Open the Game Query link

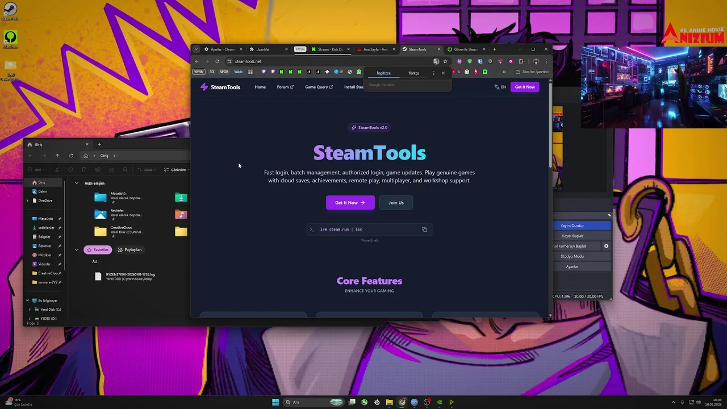(319, 87)
